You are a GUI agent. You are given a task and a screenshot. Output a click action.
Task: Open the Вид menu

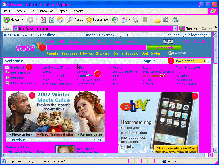coord(32,11)
